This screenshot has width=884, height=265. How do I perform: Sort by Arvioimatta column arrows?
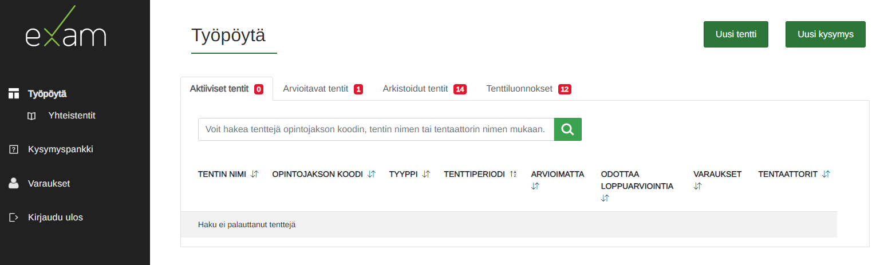[x=535, y=186]
